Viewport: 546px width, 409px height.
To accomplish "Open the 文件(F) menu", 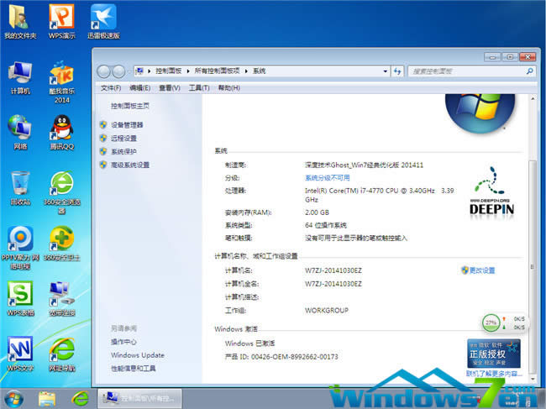I will [111, 88].
